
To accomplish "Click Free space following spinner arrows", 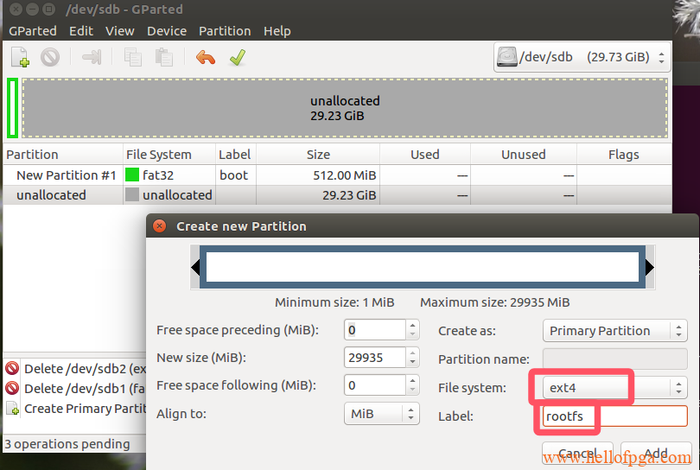I will (x=412, y=385).
